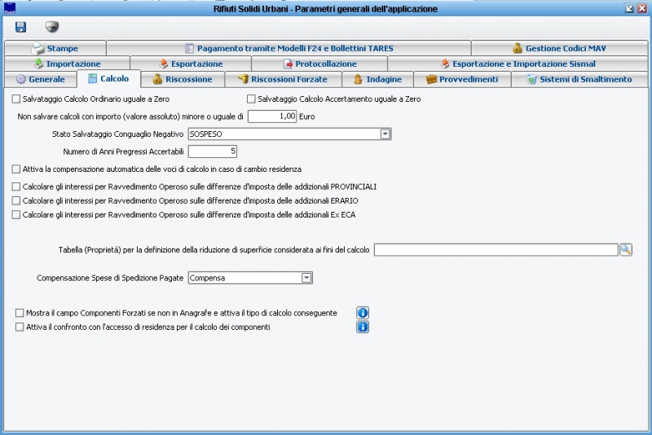Toggle automatic compensation on cambio residenza
Image resolution: width=652 pixels, height=435 pixels.
tap(16, 169)
